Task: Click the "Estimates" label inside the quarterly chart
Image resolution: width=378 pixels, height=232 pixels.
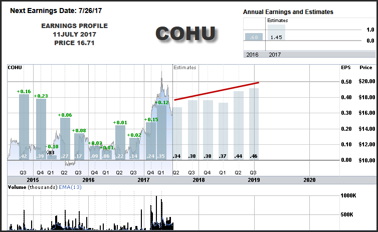Action: [185, 68]
